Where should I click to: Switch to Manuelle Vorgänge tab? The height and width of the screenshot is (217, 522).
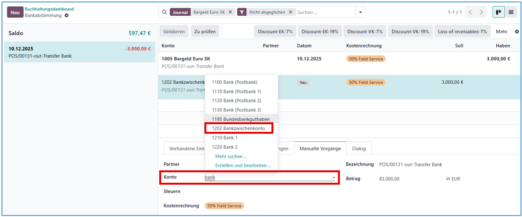pos(320,148)
